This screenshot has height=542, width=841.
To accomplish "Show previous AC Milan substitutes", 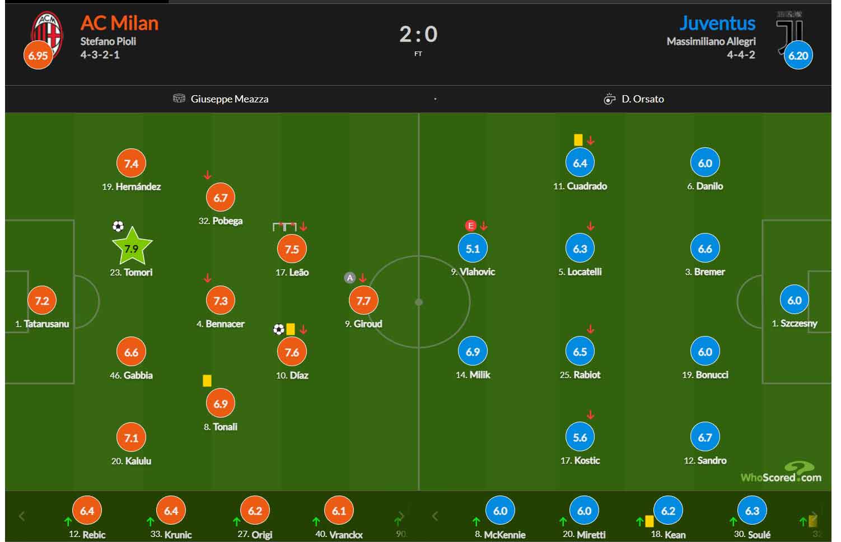I will tap(22, 516).
